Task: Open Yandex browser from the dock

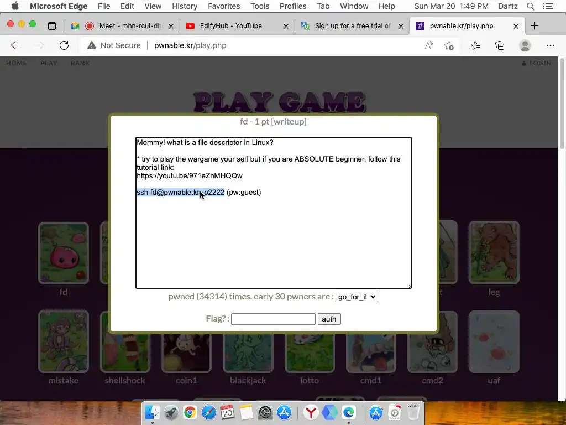Action: pyautogui.click(x=311, y=412)
